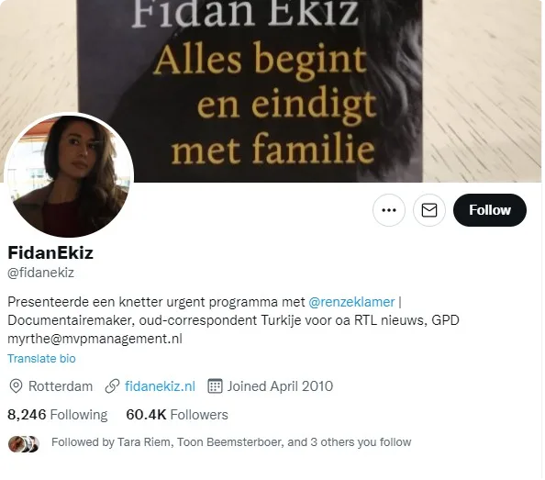Screen dimensions: 545x480
Task: Click the Rotterdam location pin icon
Action: (x=16, y=386)
